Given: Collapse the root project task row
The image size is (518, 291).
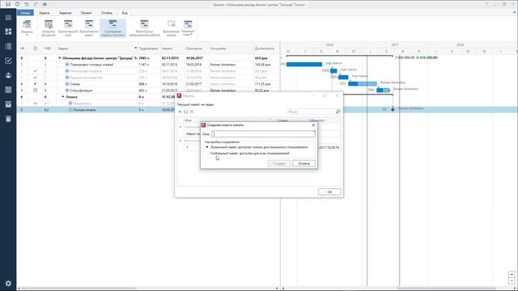Looking at the screenshot, I should click(x=60, y=58).
